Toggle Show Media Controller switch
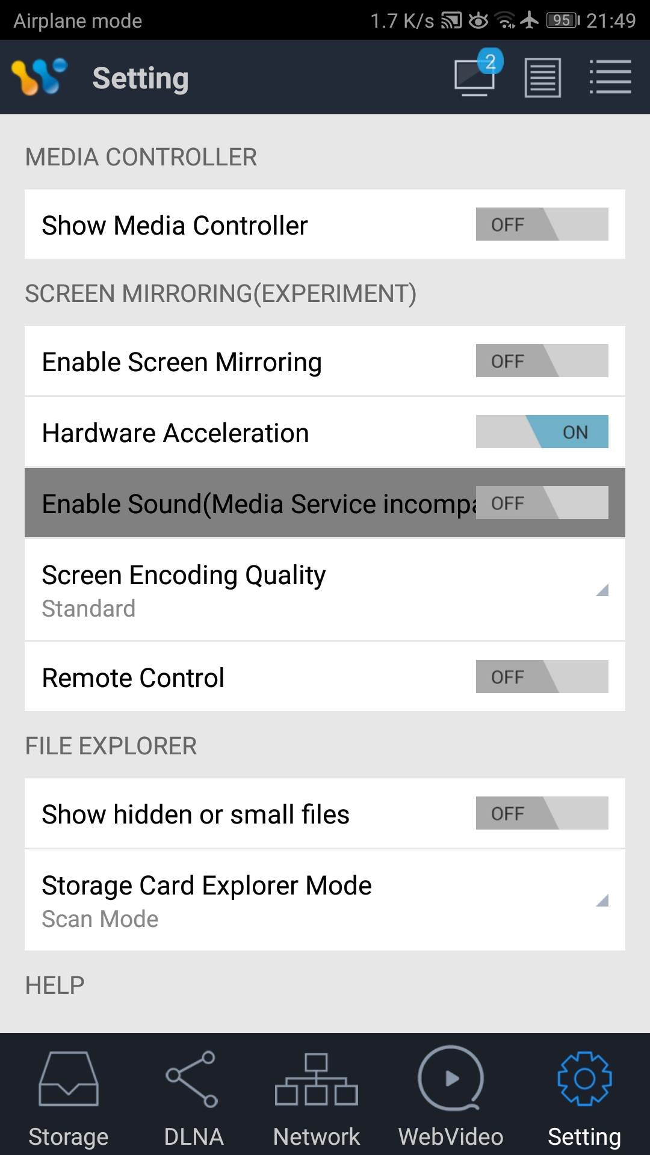 click(542, 224)
